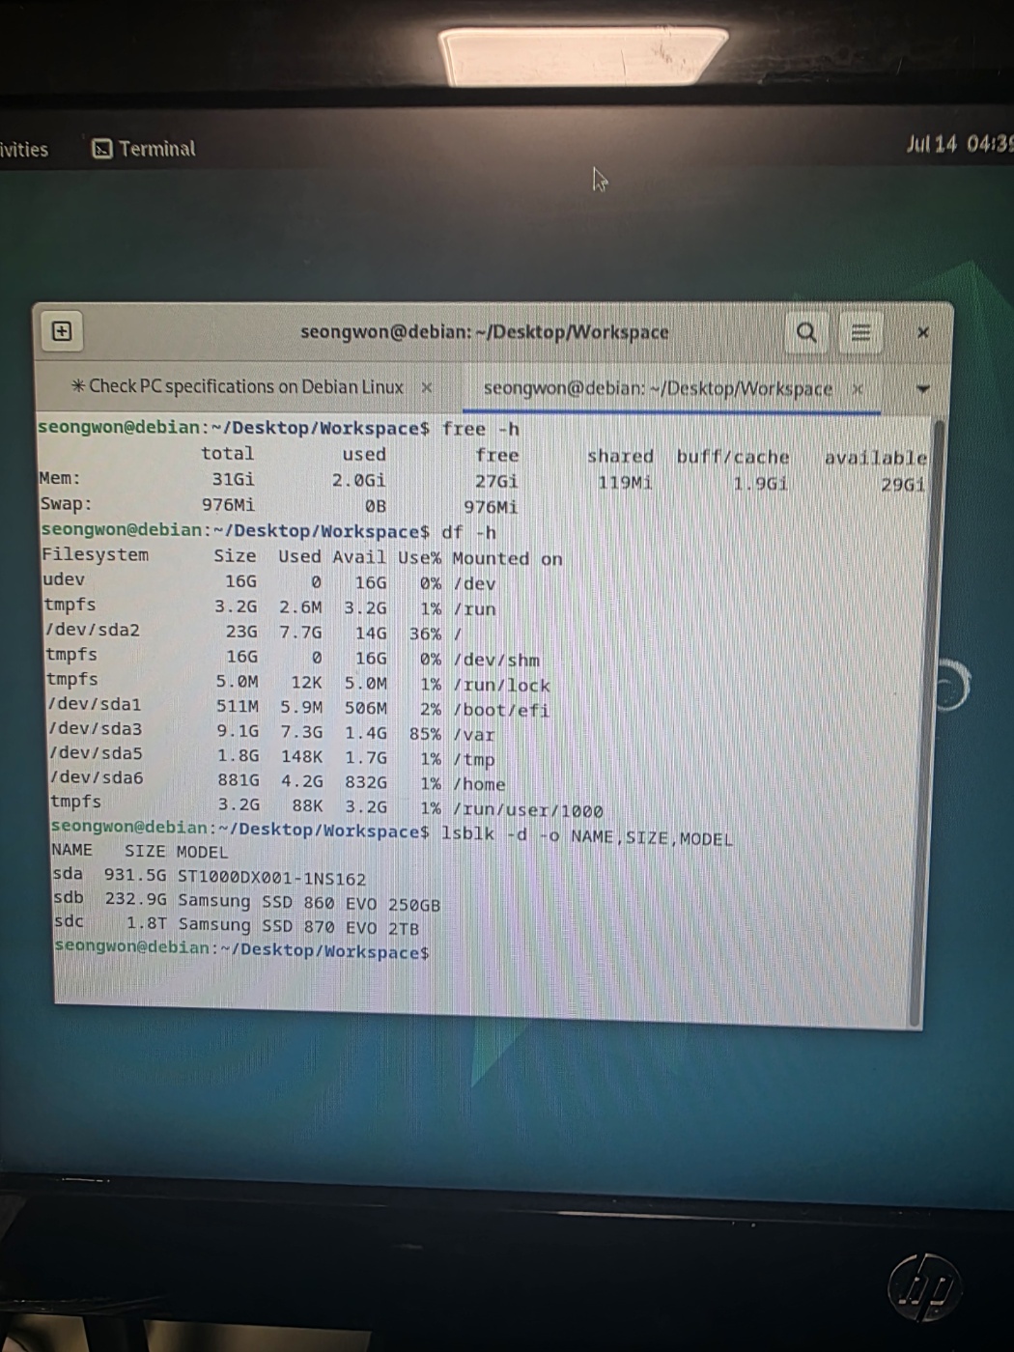Click the '1.9Gi' buff/cache value
The image size is (1014, 1352).
760,483
